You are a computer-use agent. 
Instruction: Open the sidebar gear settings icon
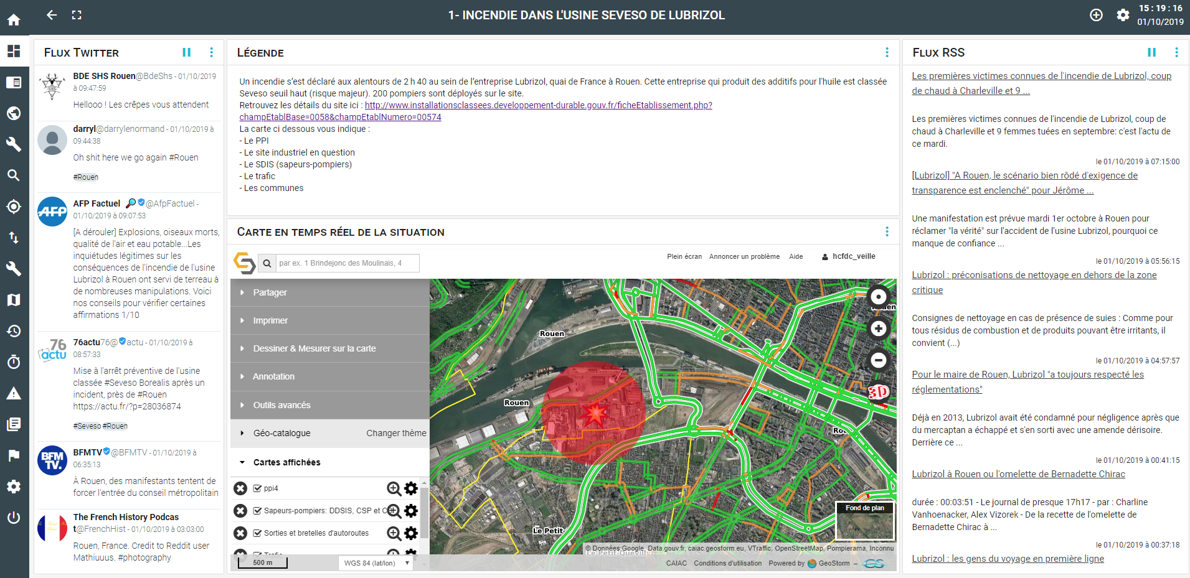(14, 487)
